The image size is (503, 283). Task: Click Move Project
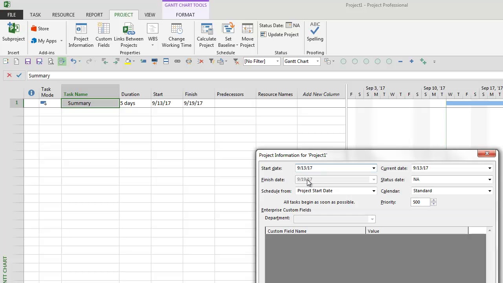pyautogui.click(x=247, y=35)
